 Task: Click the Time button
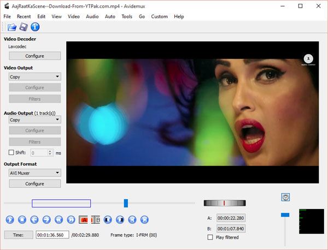(x=19, y=235)
